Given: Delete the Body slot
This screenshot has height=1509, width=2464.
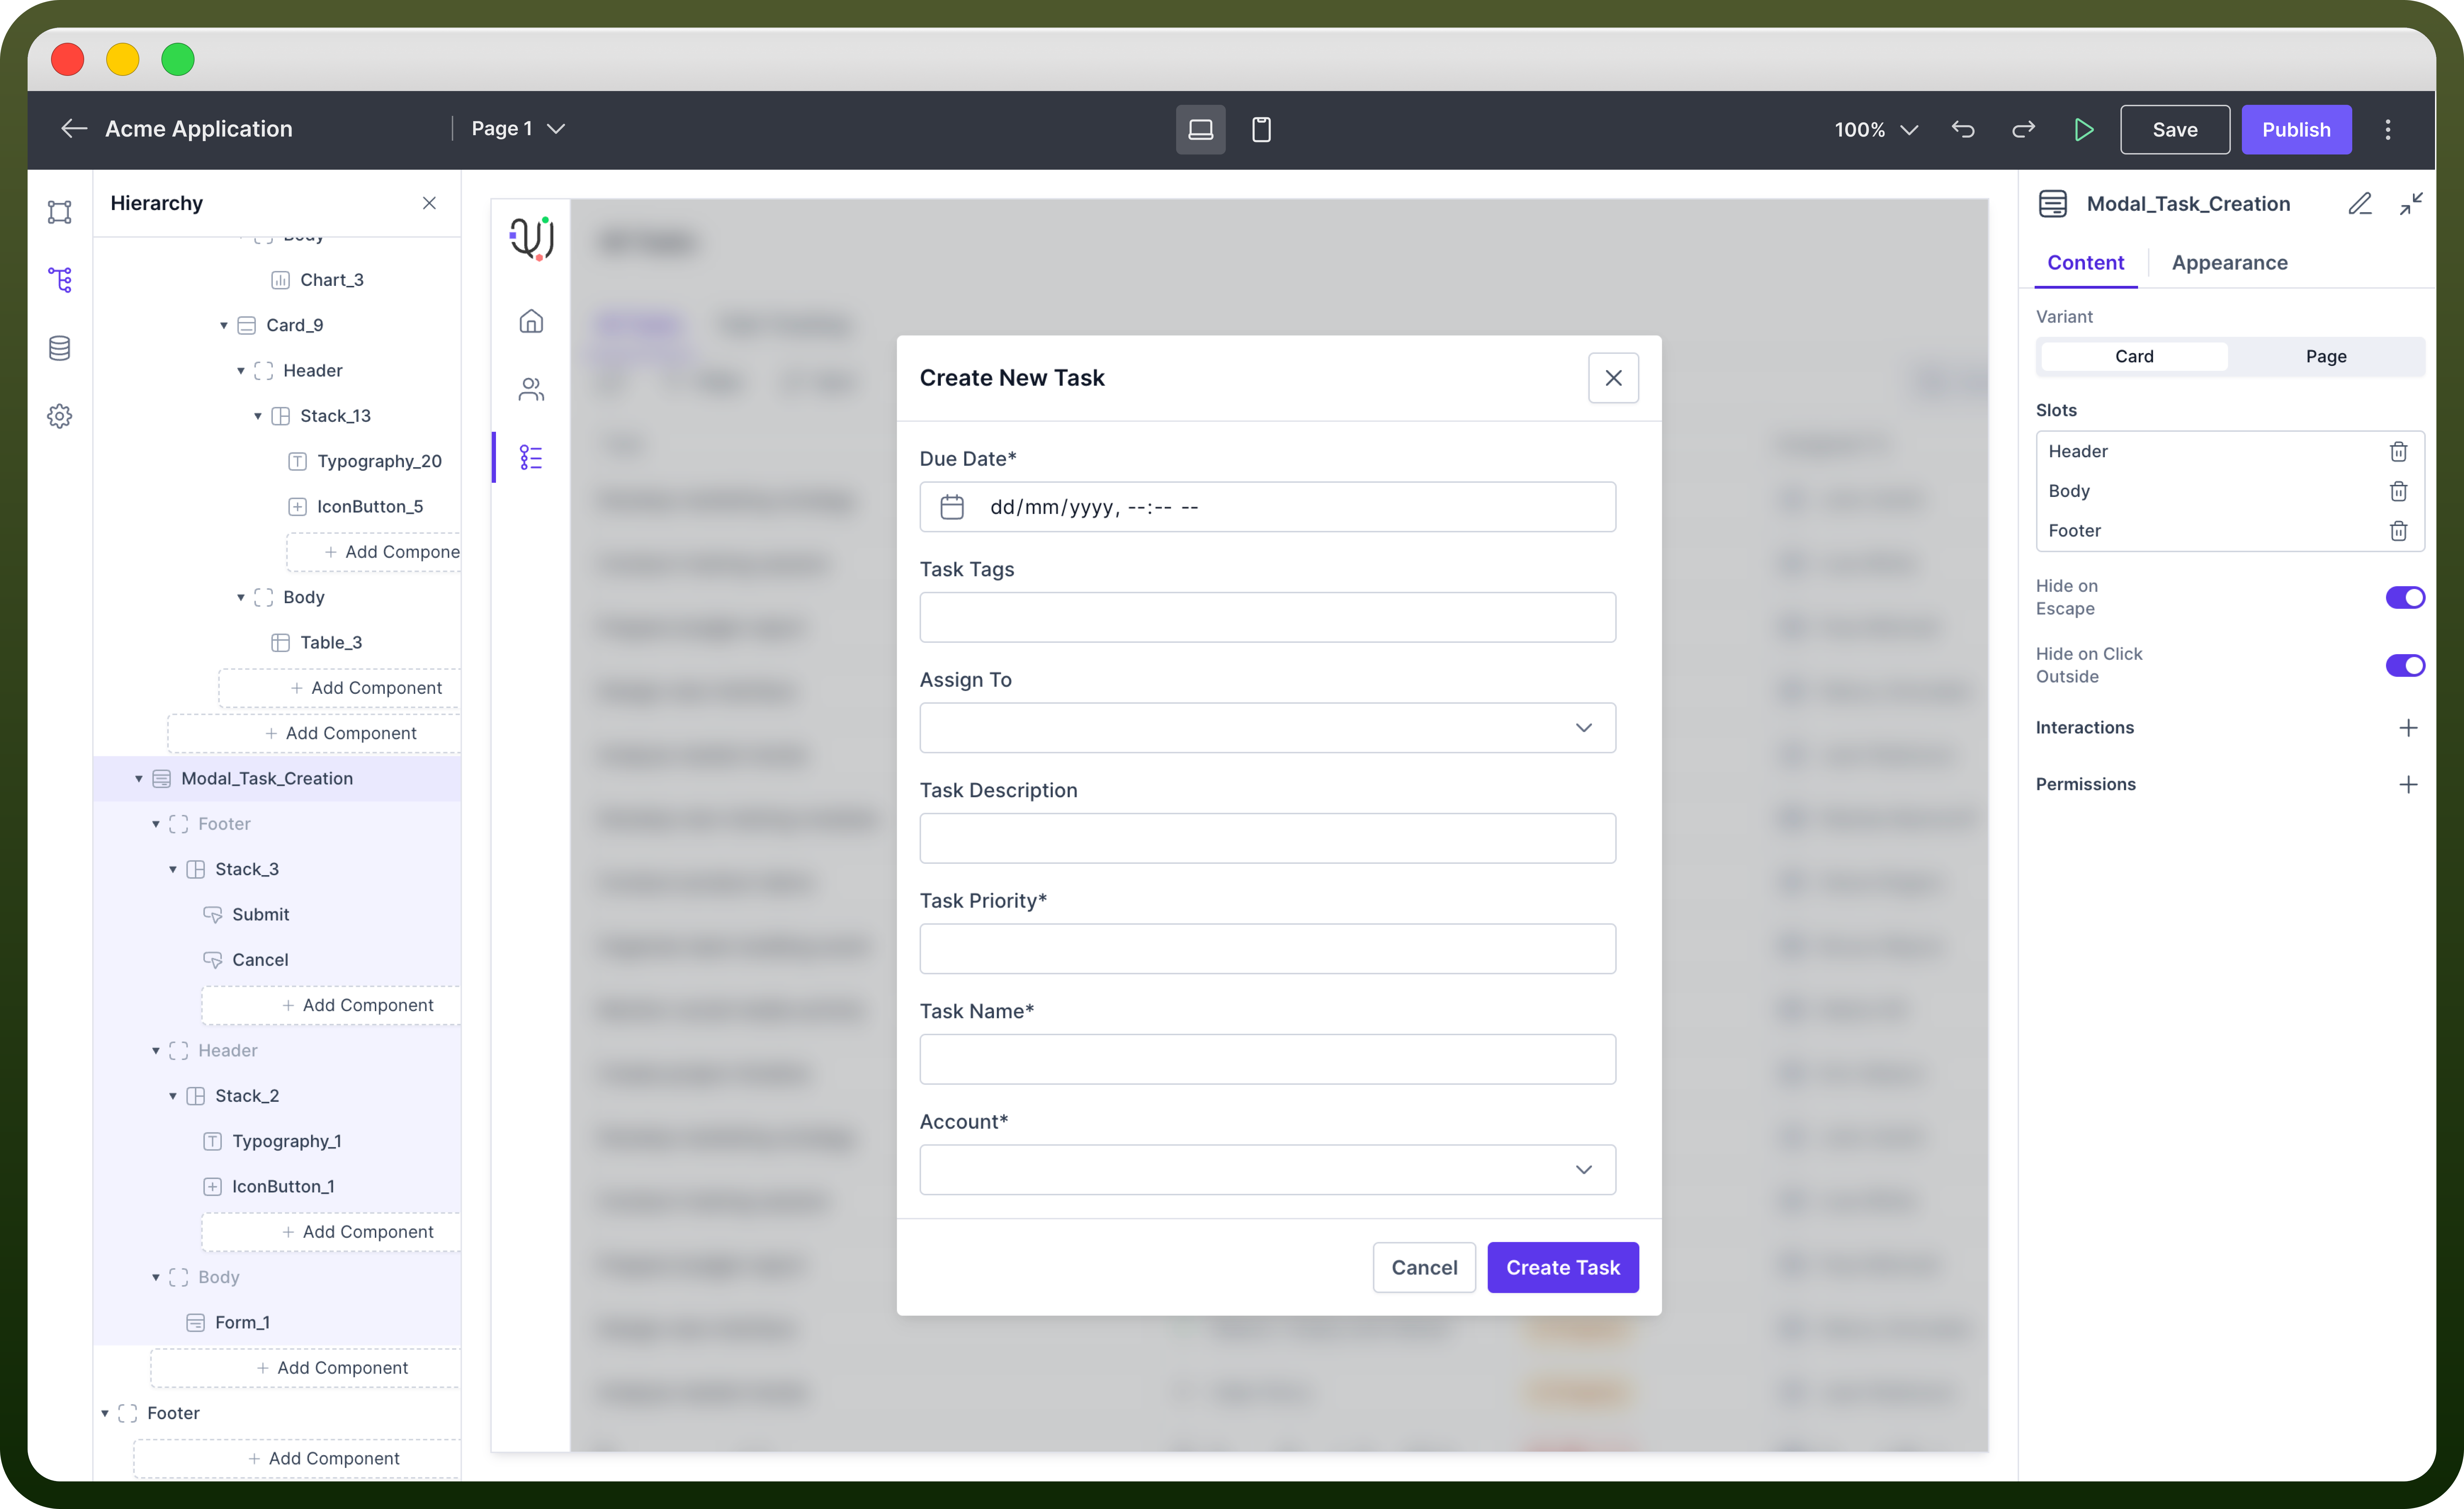Looking at the screenshot, I should click(x=2398, y=491).
